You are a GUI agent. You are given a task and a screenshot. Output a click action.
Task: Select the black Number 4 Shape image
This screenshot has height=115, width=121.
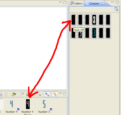(x=28, y=104)
